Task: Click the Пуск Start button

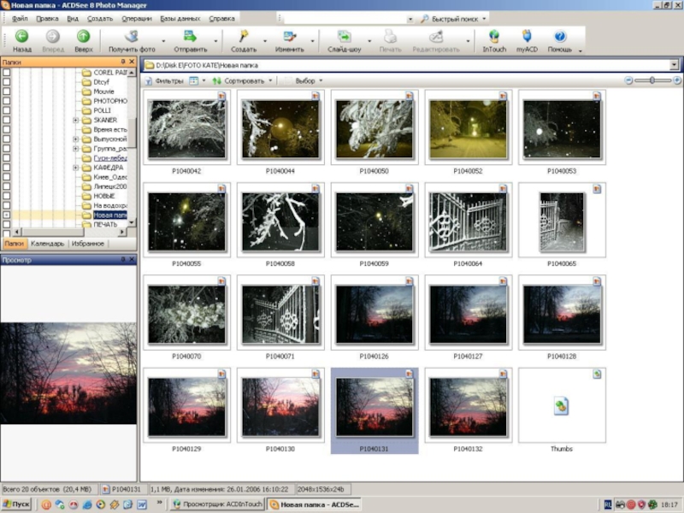Action: click(x=16, y=504)
